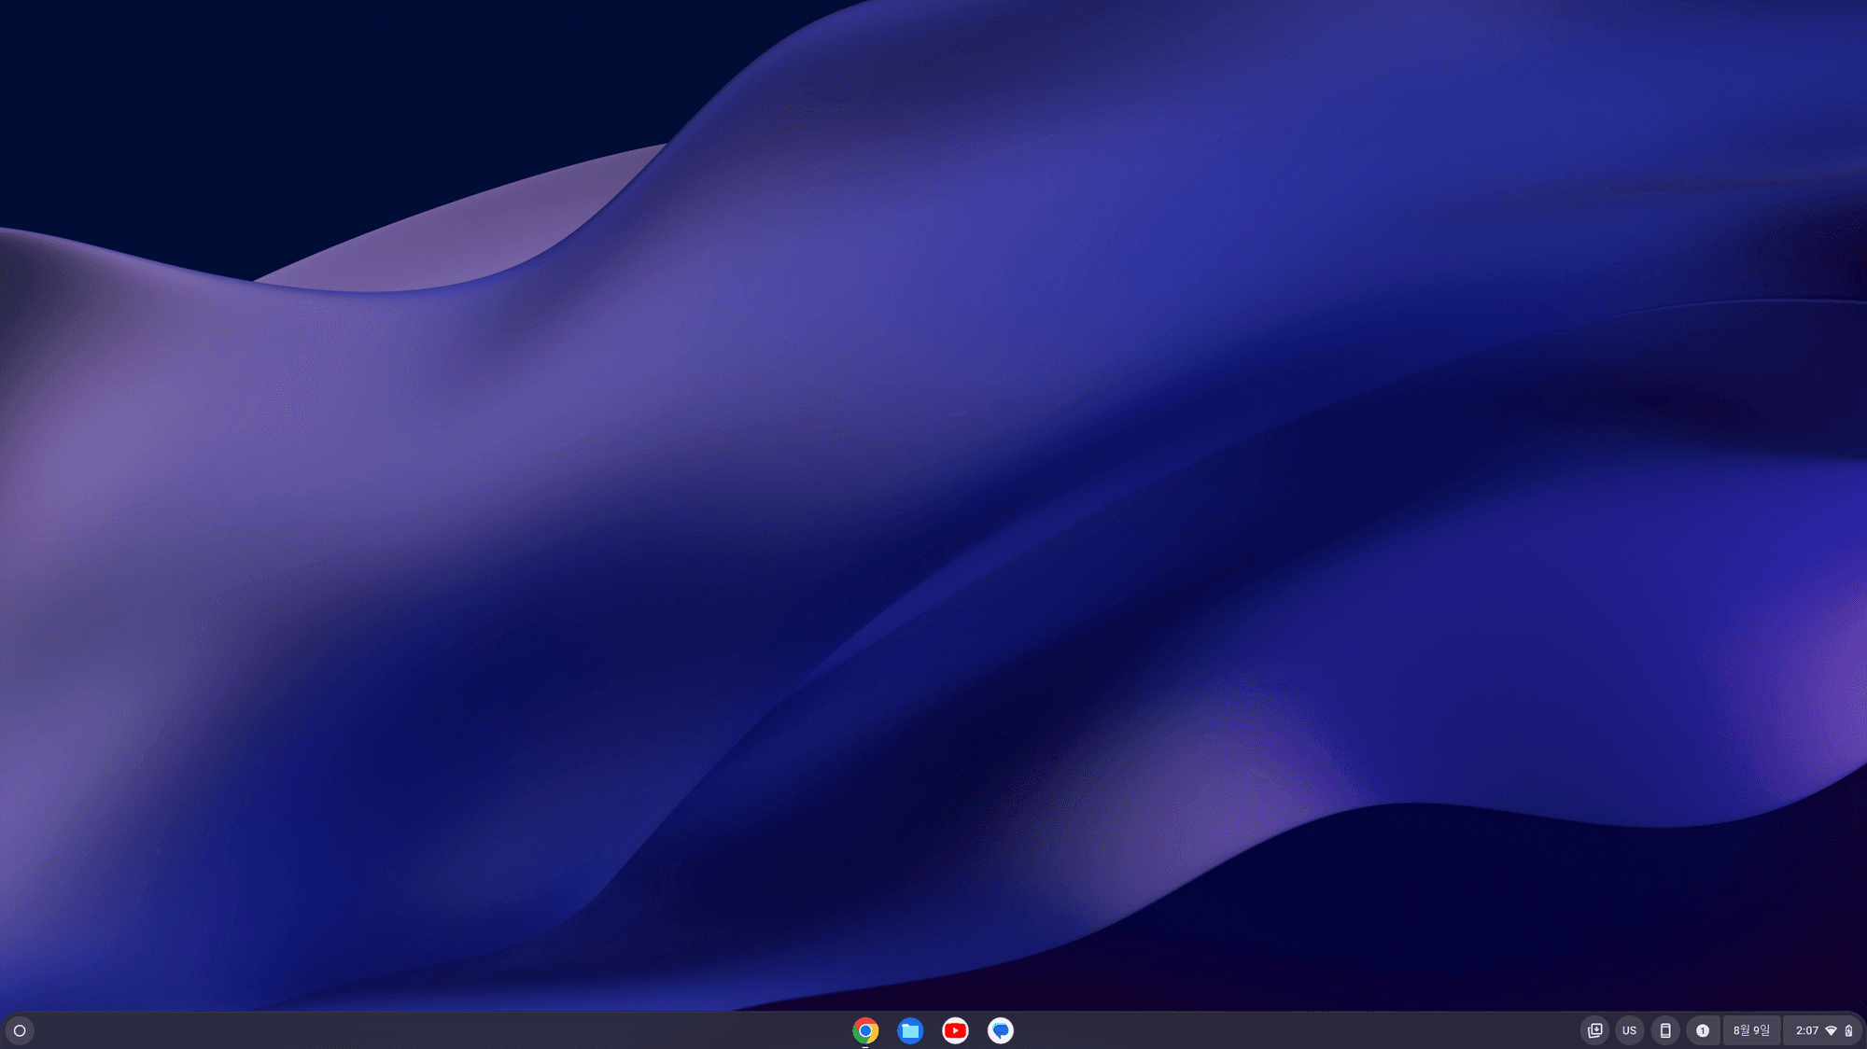
Task: Launch Google Chrome from the shelf
Action: coord(865,1030)
